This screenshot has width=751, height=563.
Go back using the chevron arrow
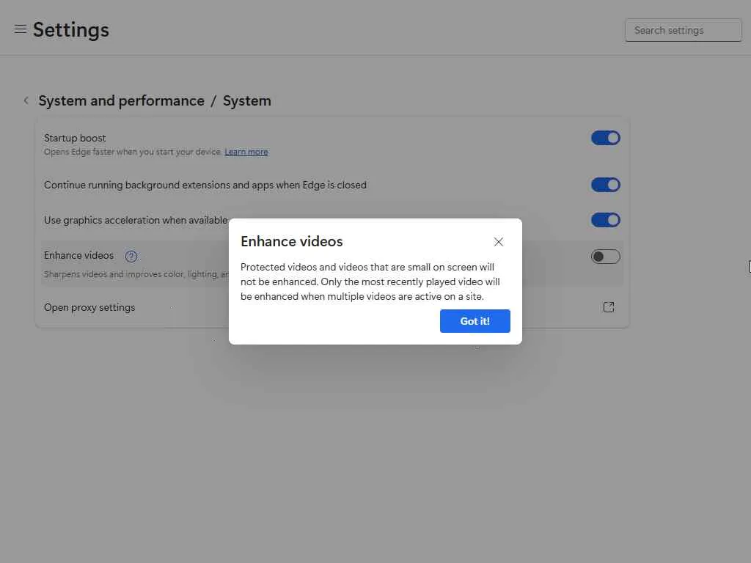(26, 100)
